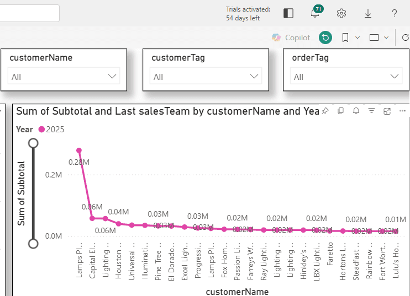Click the download arrow icon
This screenshot has width=410, height=296.
368,13
